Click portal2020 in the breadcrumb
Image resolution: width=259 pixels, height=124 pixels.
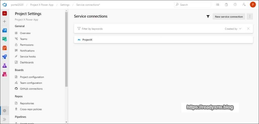point(17,5)
